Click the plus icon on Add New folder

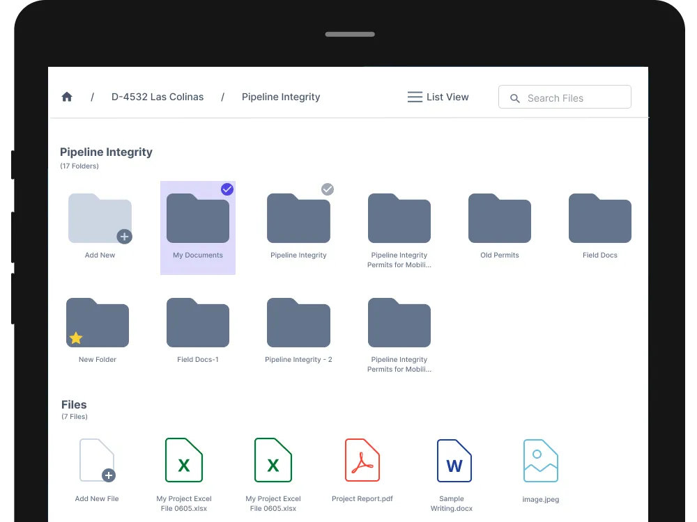125,236
